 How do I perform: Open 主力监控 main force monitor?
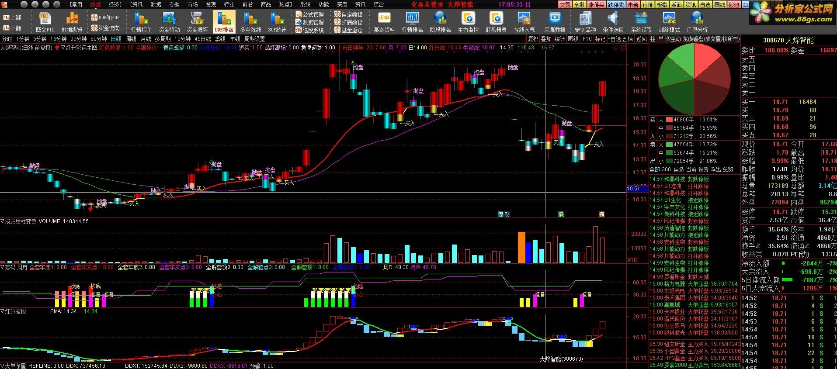468,22
